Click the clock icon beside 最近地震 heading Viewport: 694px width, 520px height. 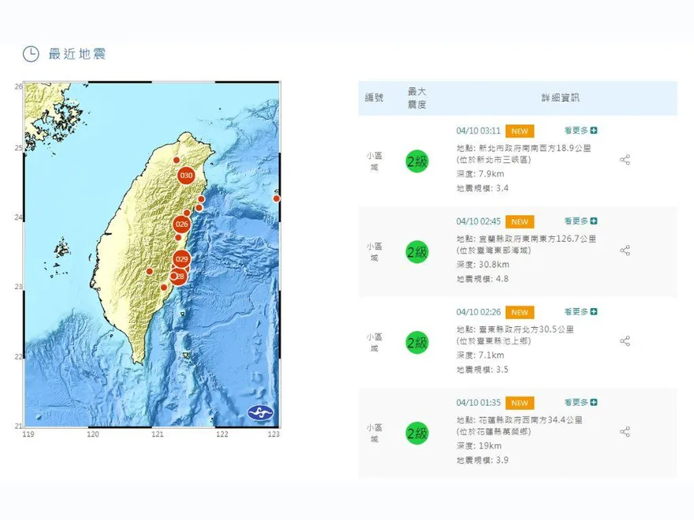coord(30,55)
